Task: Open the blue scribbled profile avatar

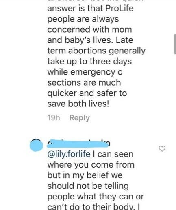Action: (36, 145)
